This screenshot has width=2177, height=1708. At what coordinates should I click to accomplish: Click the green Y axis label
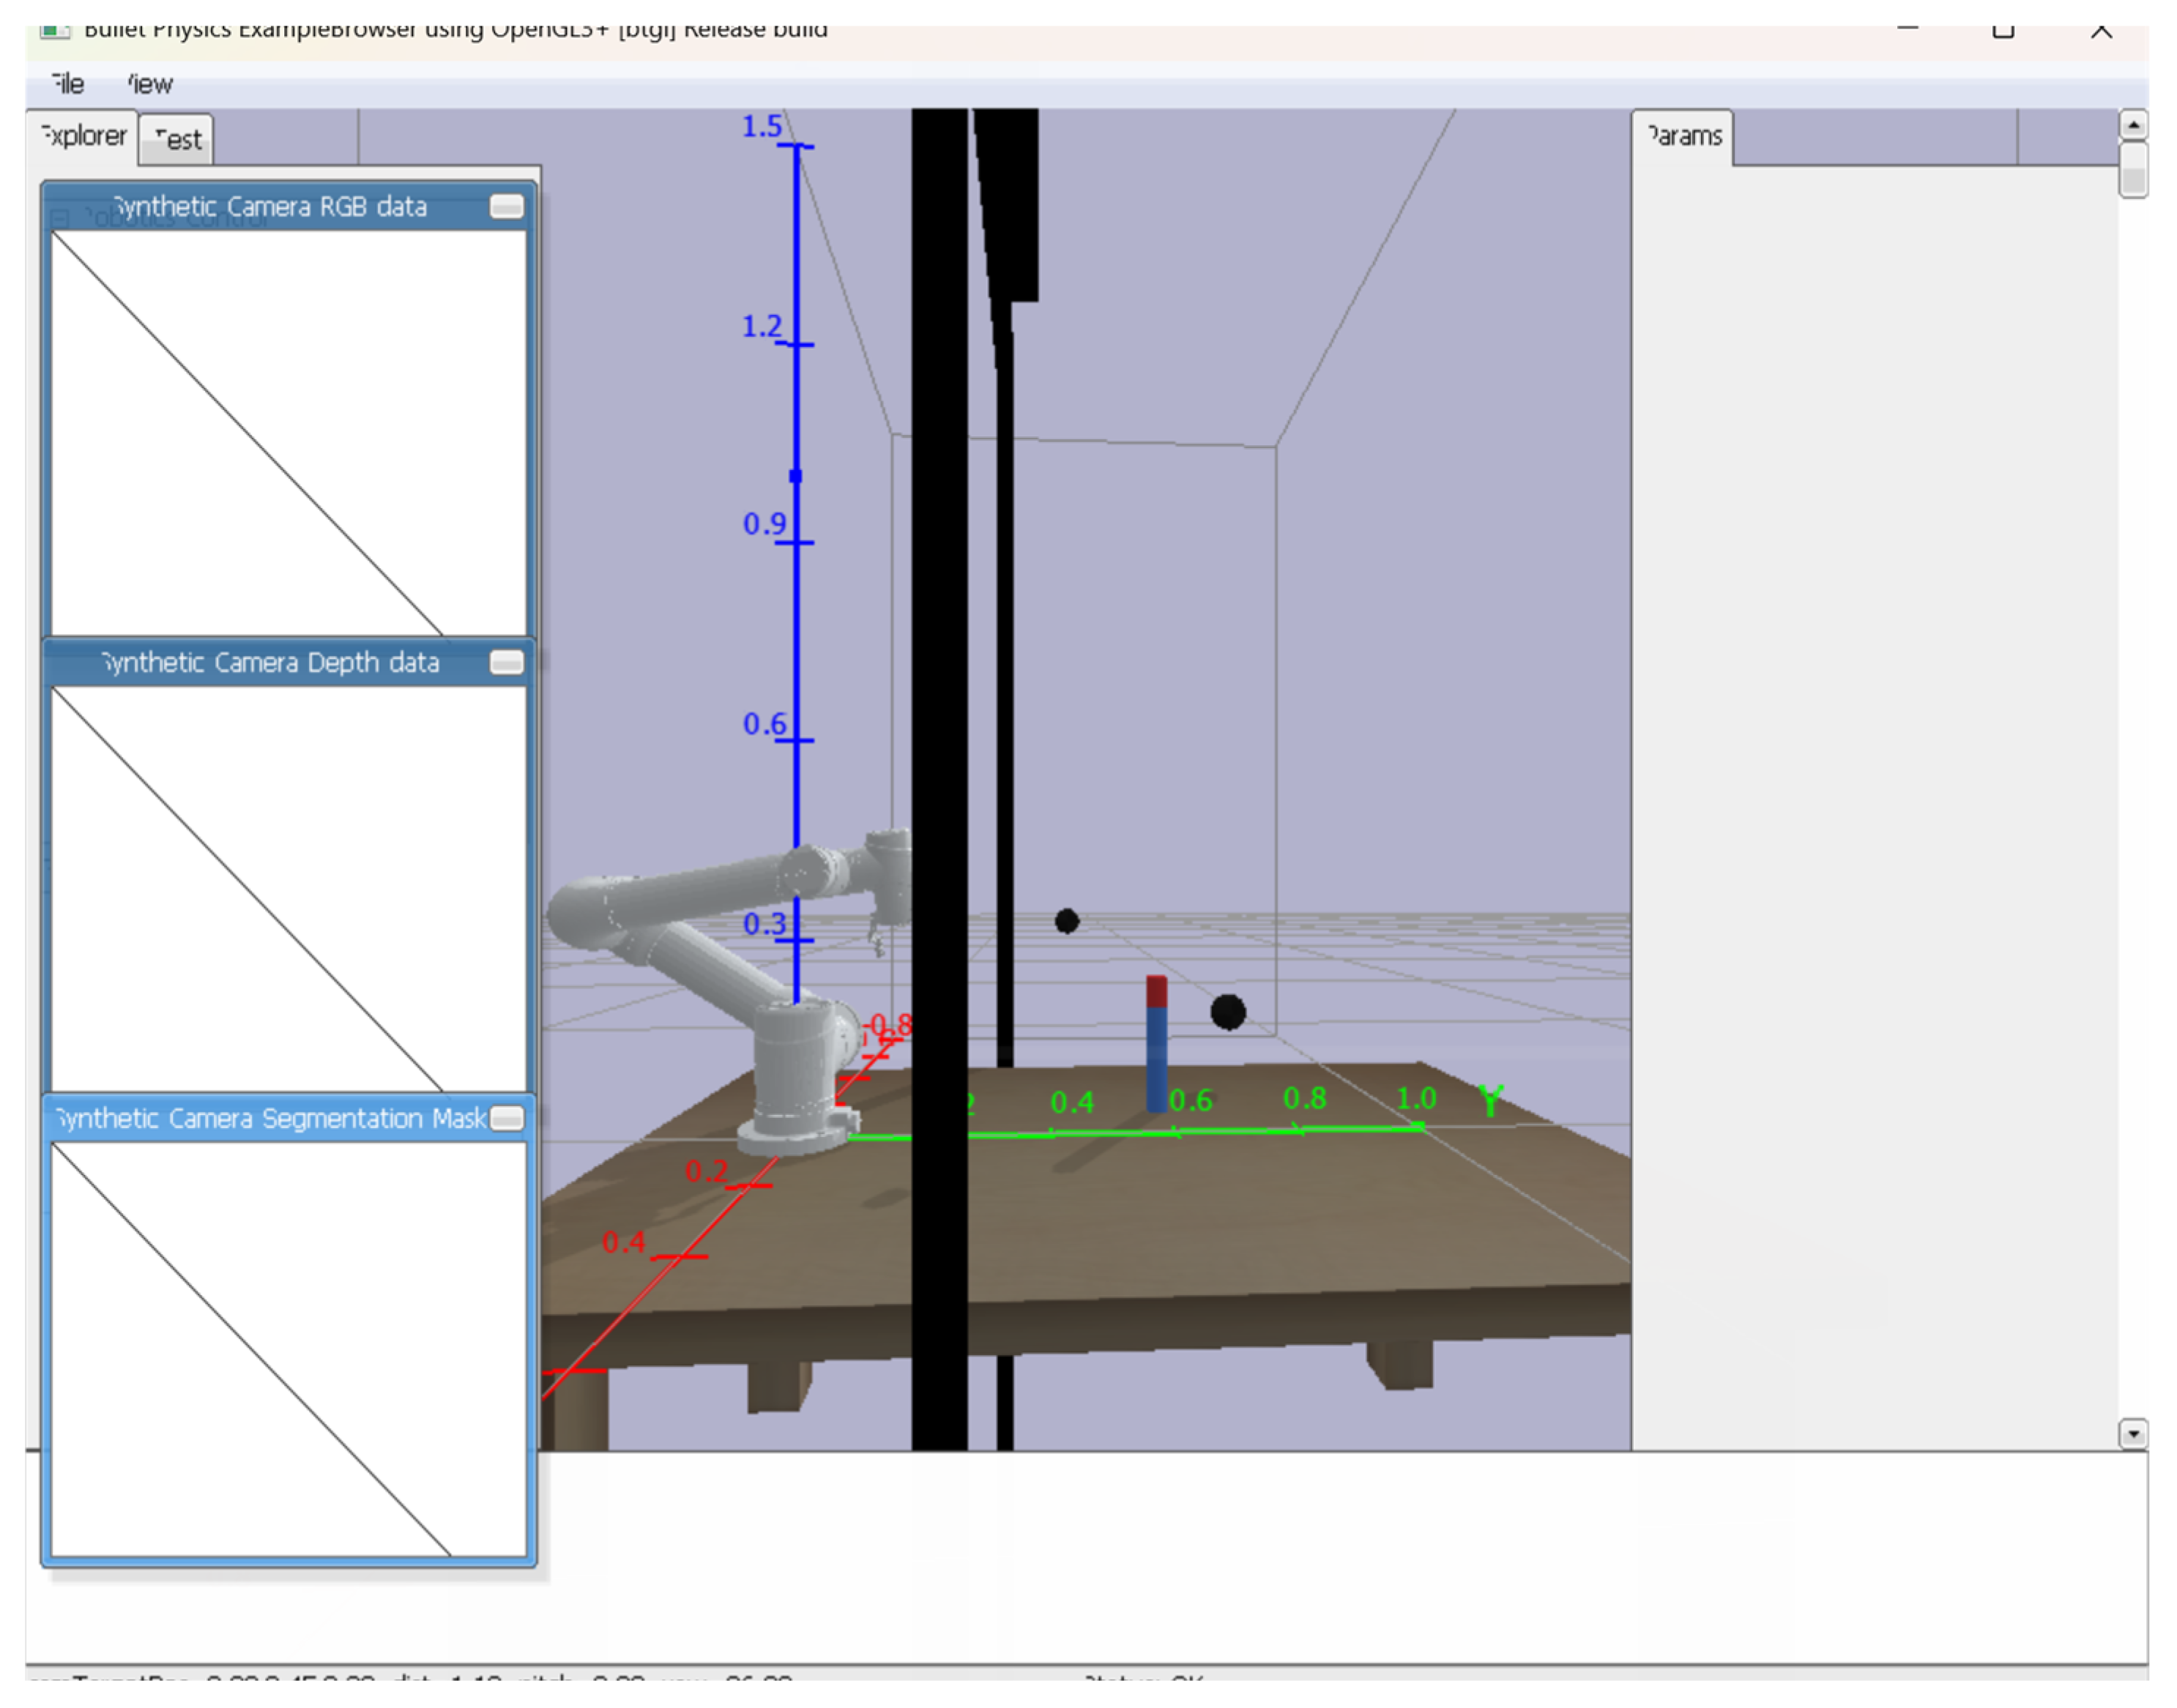(1491, 1100)
